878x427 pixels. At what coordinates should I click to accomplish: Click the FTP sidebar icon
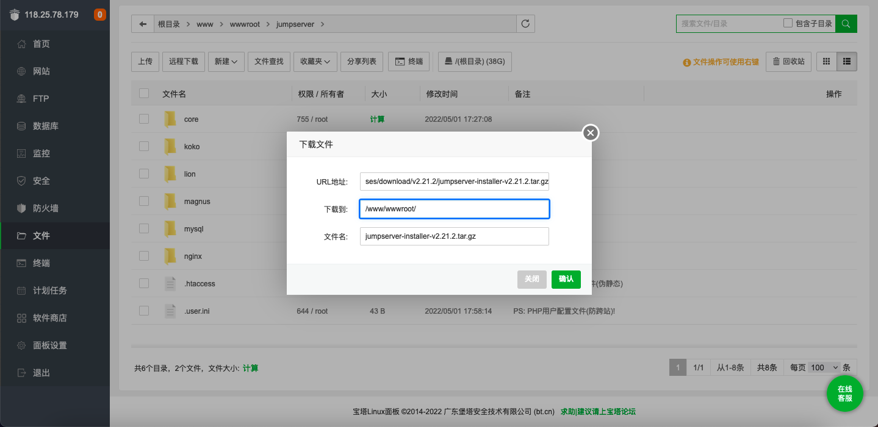pyautogui.click(x=21, y=99)
